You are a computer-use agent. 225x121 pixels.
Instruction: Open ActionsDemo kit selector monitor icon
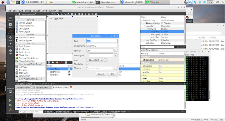(10, 92)
